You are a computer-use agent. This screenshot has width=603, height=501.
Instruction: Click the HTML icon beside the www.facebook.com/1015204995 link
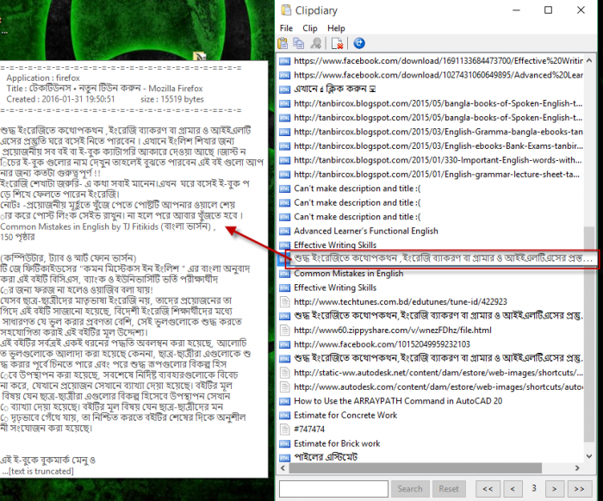[284, 344]
